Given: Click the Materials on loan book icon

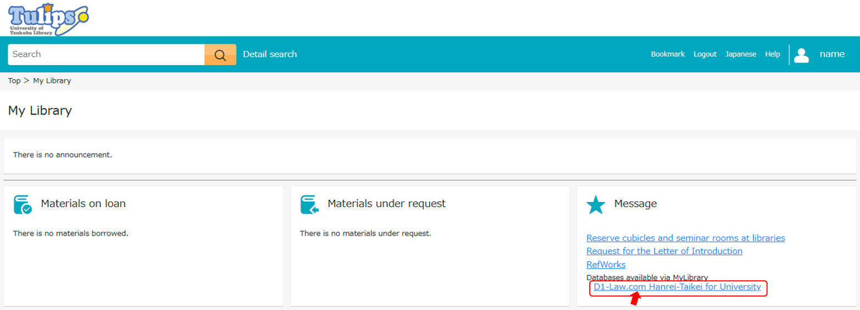Looking at the screenshot, I should pos(23,204).
